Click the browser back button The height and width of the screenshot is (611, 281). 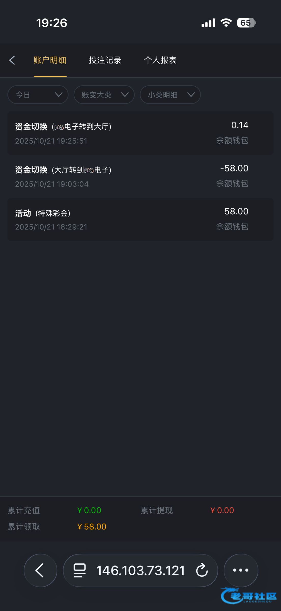pyautogui.click(x=40, y=570)
